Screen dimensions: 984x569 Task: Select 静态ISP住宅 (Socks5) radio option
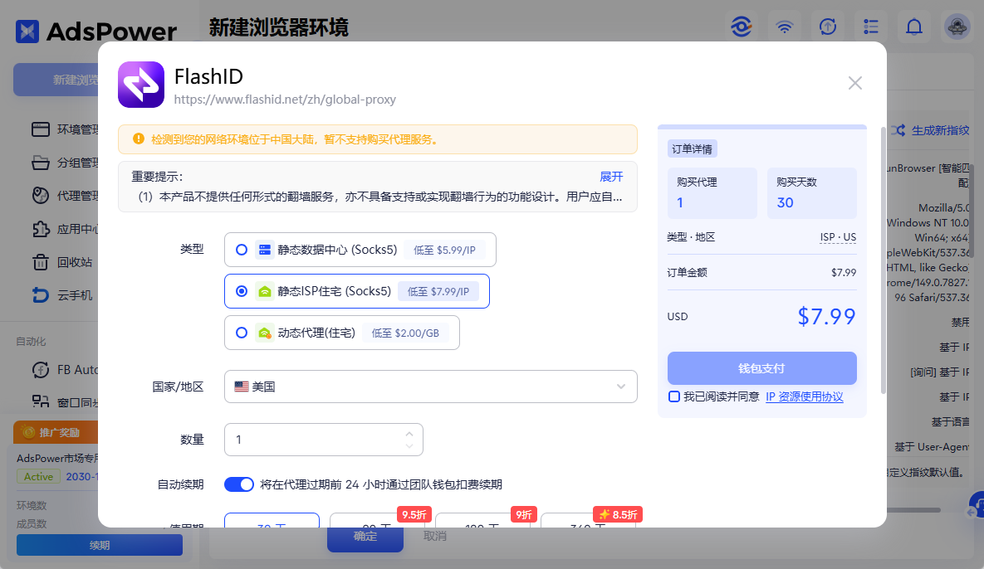[x=242, y=291]
